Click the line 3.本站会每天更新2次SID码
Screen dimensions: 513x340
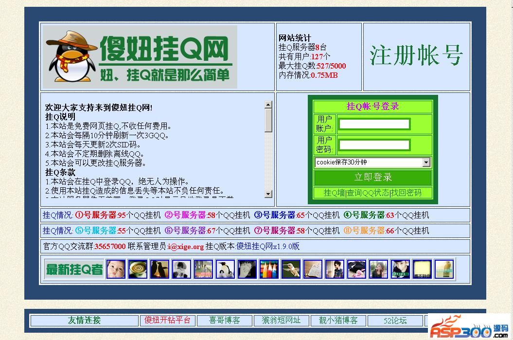[x=93, y=144]
